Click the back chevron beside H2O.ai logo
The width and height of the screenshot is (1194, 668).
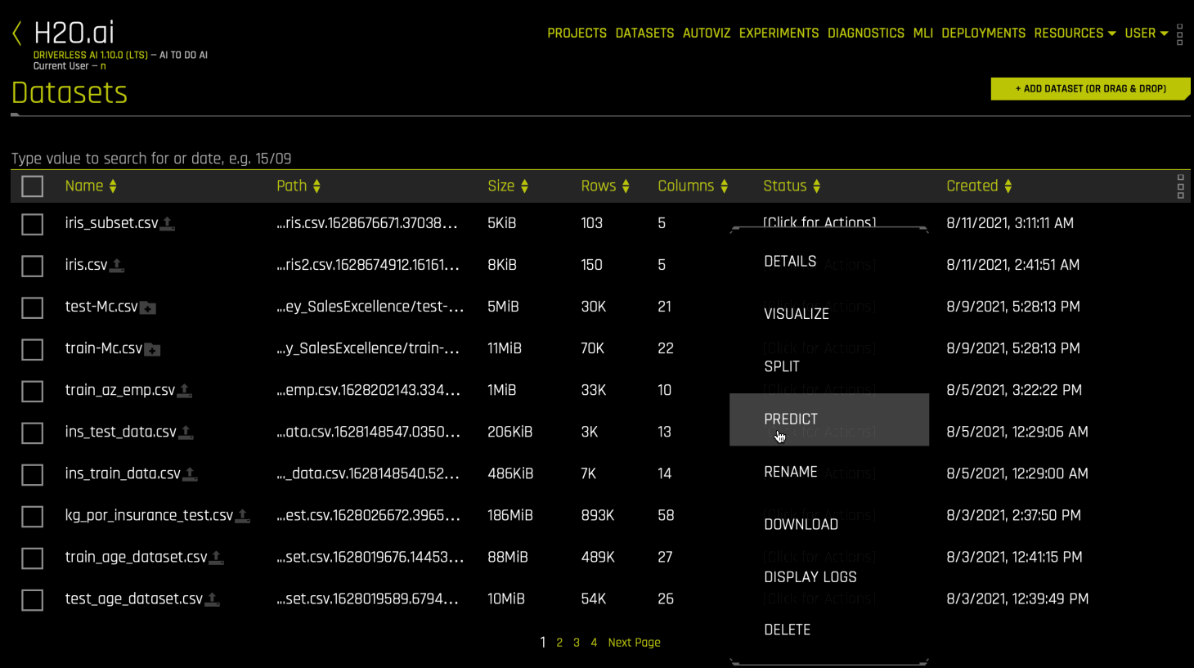(16, 34)
